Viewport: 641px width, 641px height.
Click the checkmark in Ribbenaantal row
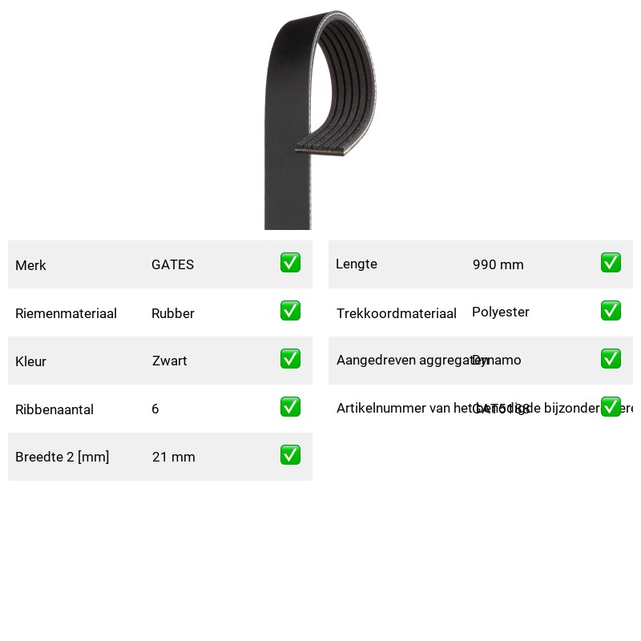(x=290, y=407)
